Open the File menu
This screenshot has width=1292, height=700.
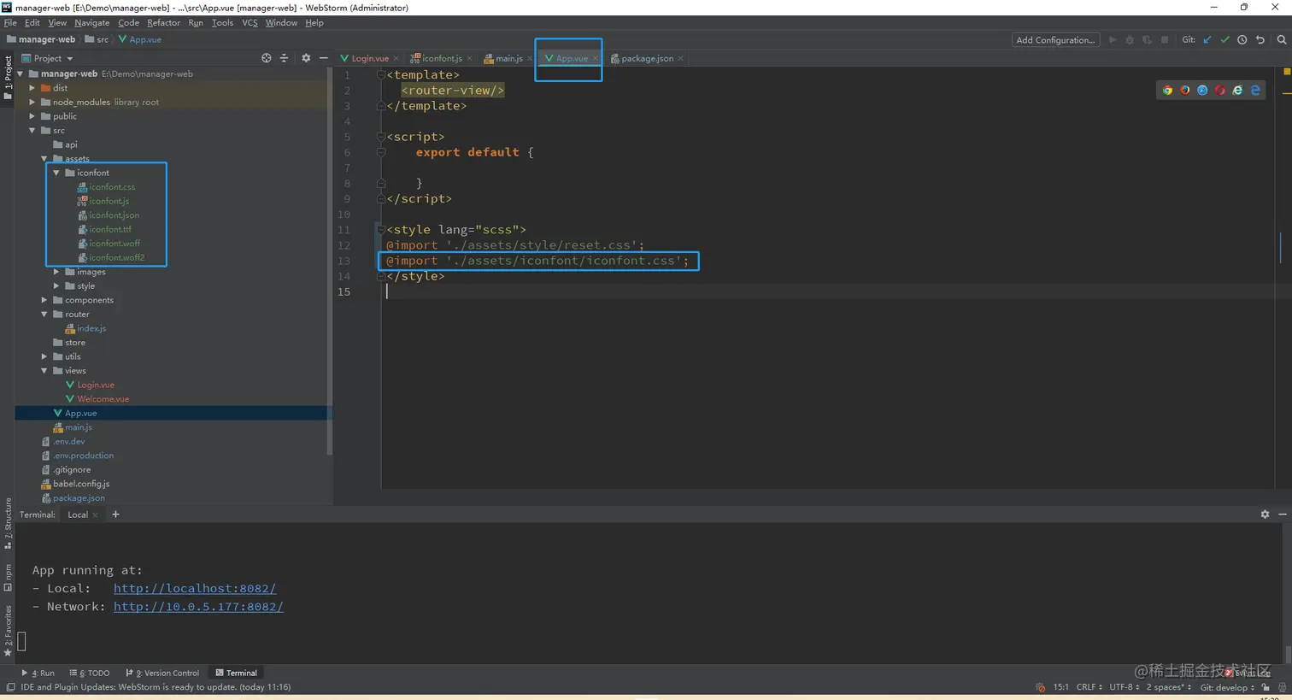point(10,23)
